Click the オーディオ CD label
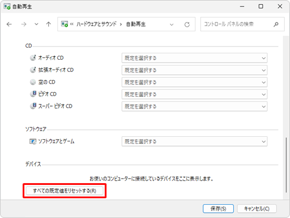Screen dimensions: 290x218 coord(51,58)
